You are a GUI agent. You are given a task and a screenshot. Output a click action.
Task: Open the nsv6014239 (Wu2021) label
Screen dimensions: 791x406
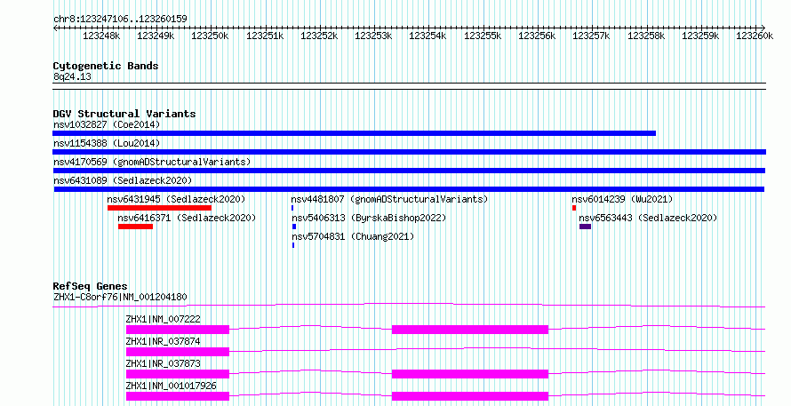click(x=622, y=199)
